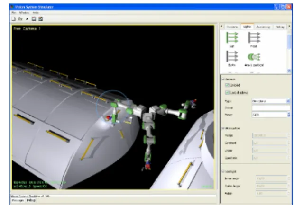Switch to the tab right of Lights
Screen dimensions: 294x205
pos(263,27)
